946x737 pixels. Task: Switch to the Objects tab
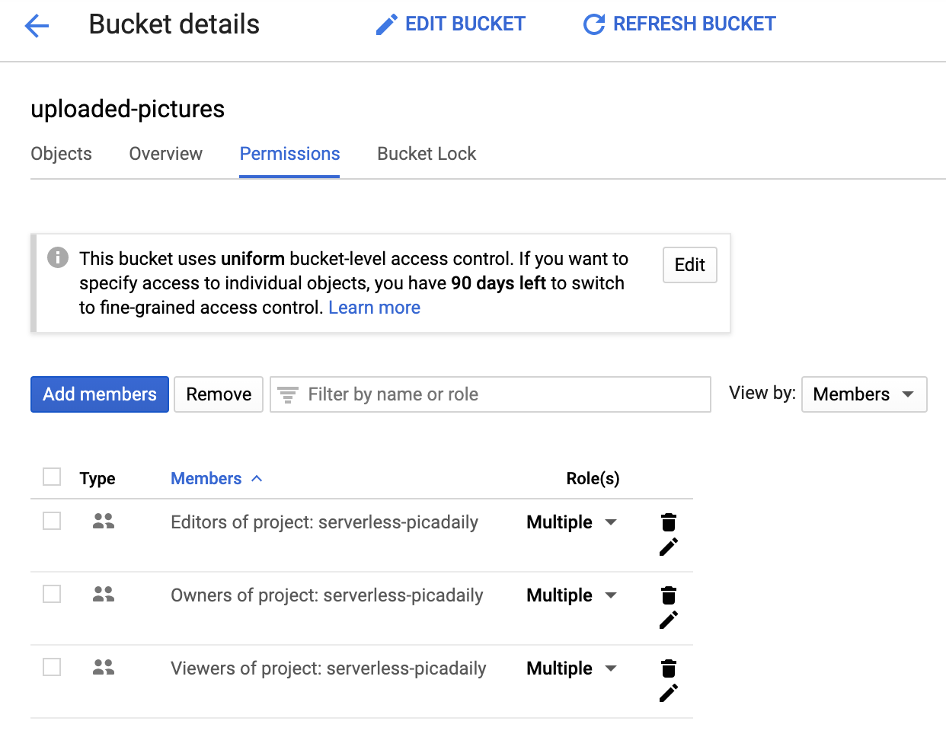click(x=61, y=154)
